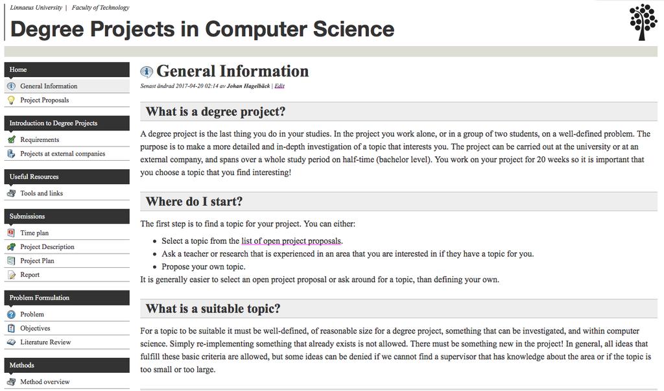Follow the list of open project proposals link

[x=291, y=241]
